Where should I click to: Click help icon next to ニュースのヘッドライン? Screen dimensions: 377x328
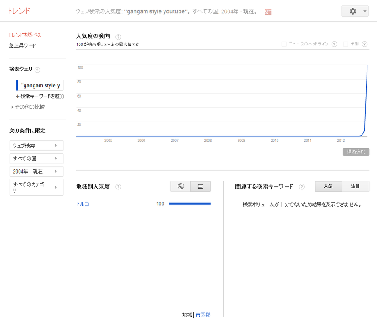coord(334,44)
